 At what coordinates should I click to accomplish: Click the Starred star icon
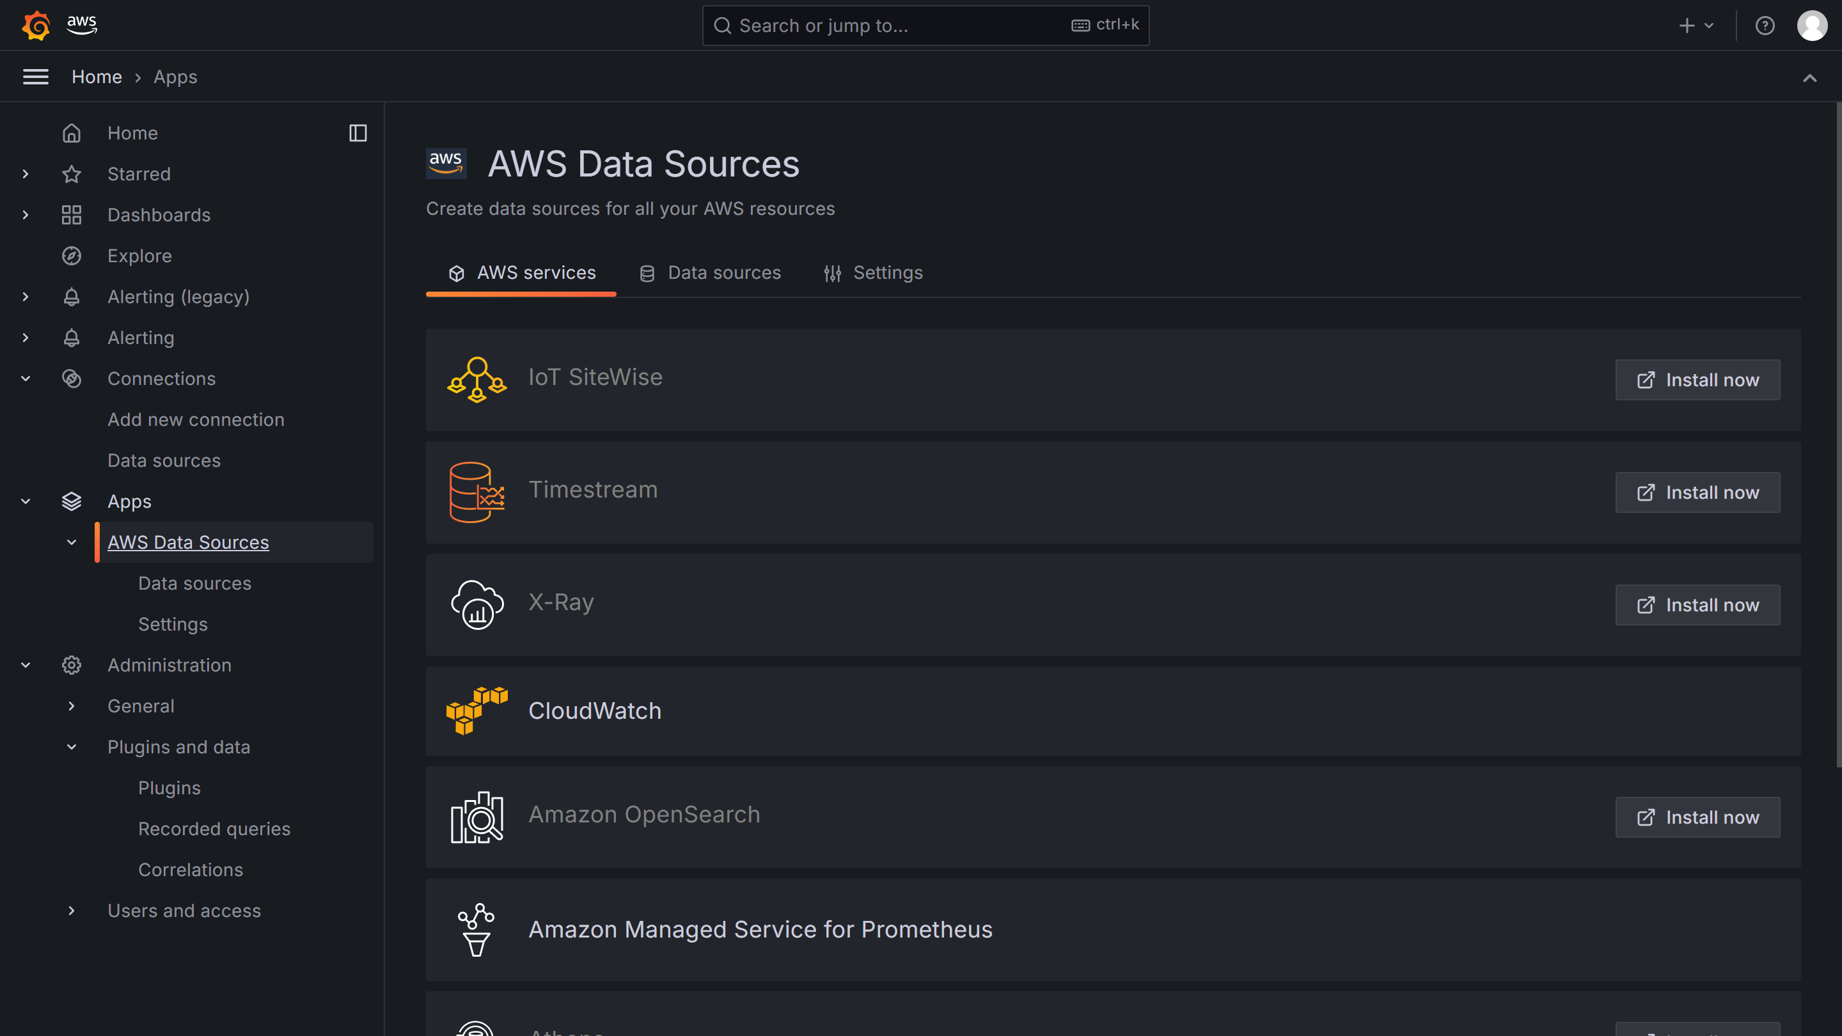[72, 174]
